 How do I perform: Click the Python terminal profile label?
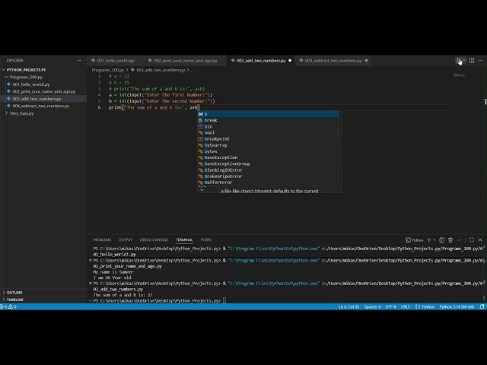[x=414, y=240]
